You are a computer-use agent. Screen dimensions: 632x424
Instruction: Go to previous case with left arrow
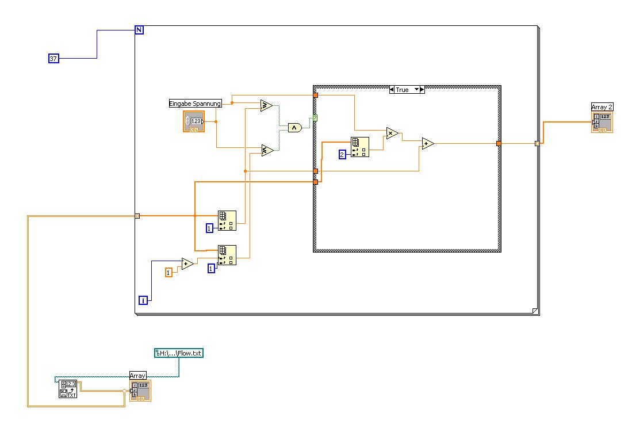392,90
